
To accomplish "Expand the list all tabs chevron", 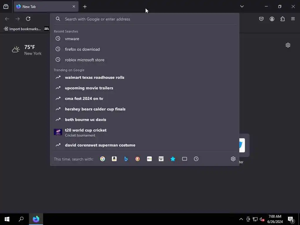I will (242, 6).
